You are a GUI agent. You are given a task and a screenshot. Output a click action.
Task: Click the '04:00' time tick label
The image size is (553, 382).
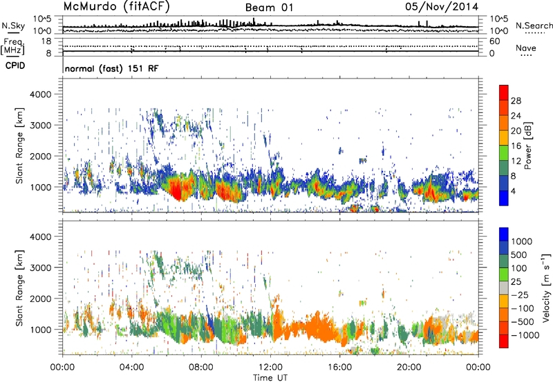pos(131,368)
